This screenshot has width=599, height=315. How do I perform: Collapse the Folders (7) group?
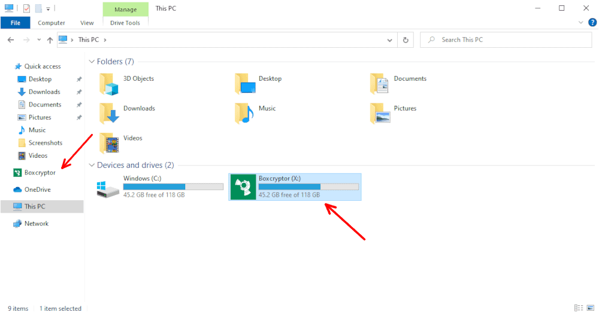coord(92,62)
